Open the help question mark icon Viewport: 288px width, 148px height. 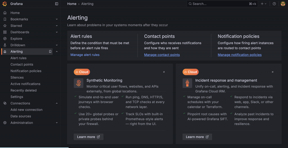274,4
